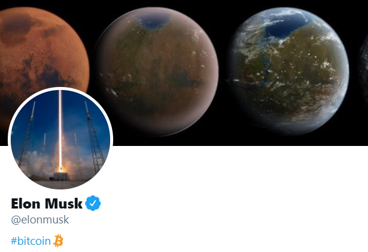Image resolution: width=368 pixels, height=252 pixels.
Task: Click the partially terraformed brown planet
Action: [x=156, y=71]
